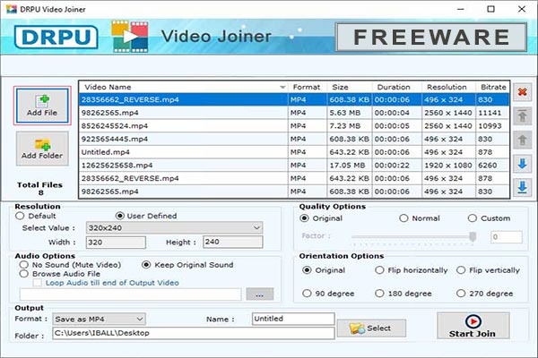The height and width of the screenshot is (358, 538).
Task: Move selected video up one position
Action: [522, 140]
